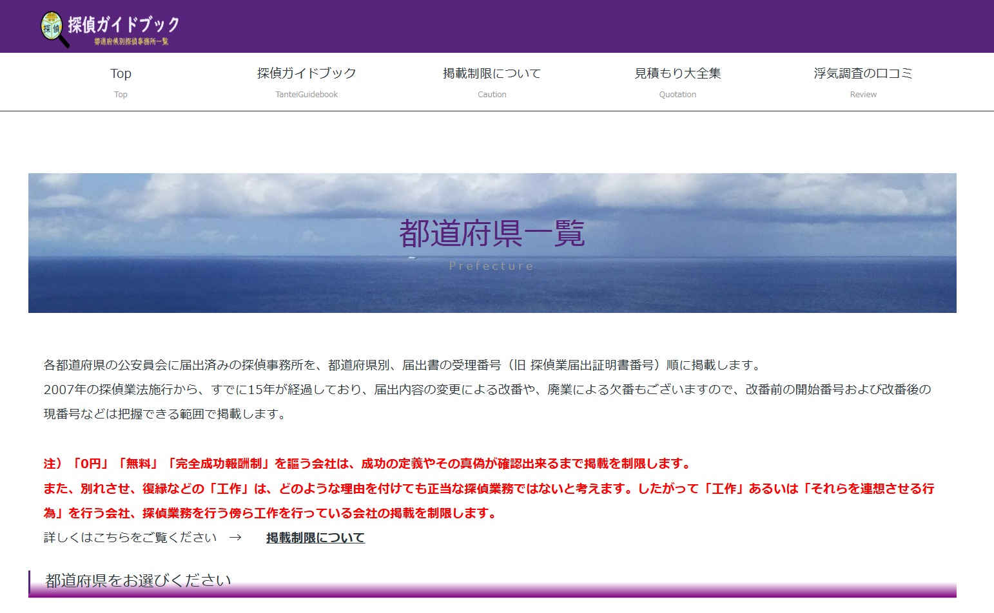Click the 都道府県一覧 banner heading
This screenshot has width=994, height=613.
[492, 233]
